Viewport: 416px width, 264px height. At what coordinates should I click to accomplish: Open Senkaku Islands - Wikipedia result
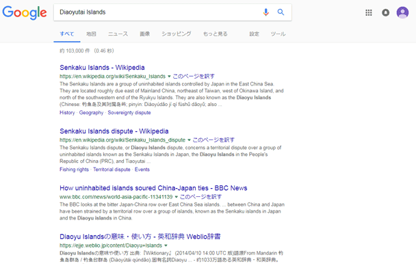[x=102, y=68]
